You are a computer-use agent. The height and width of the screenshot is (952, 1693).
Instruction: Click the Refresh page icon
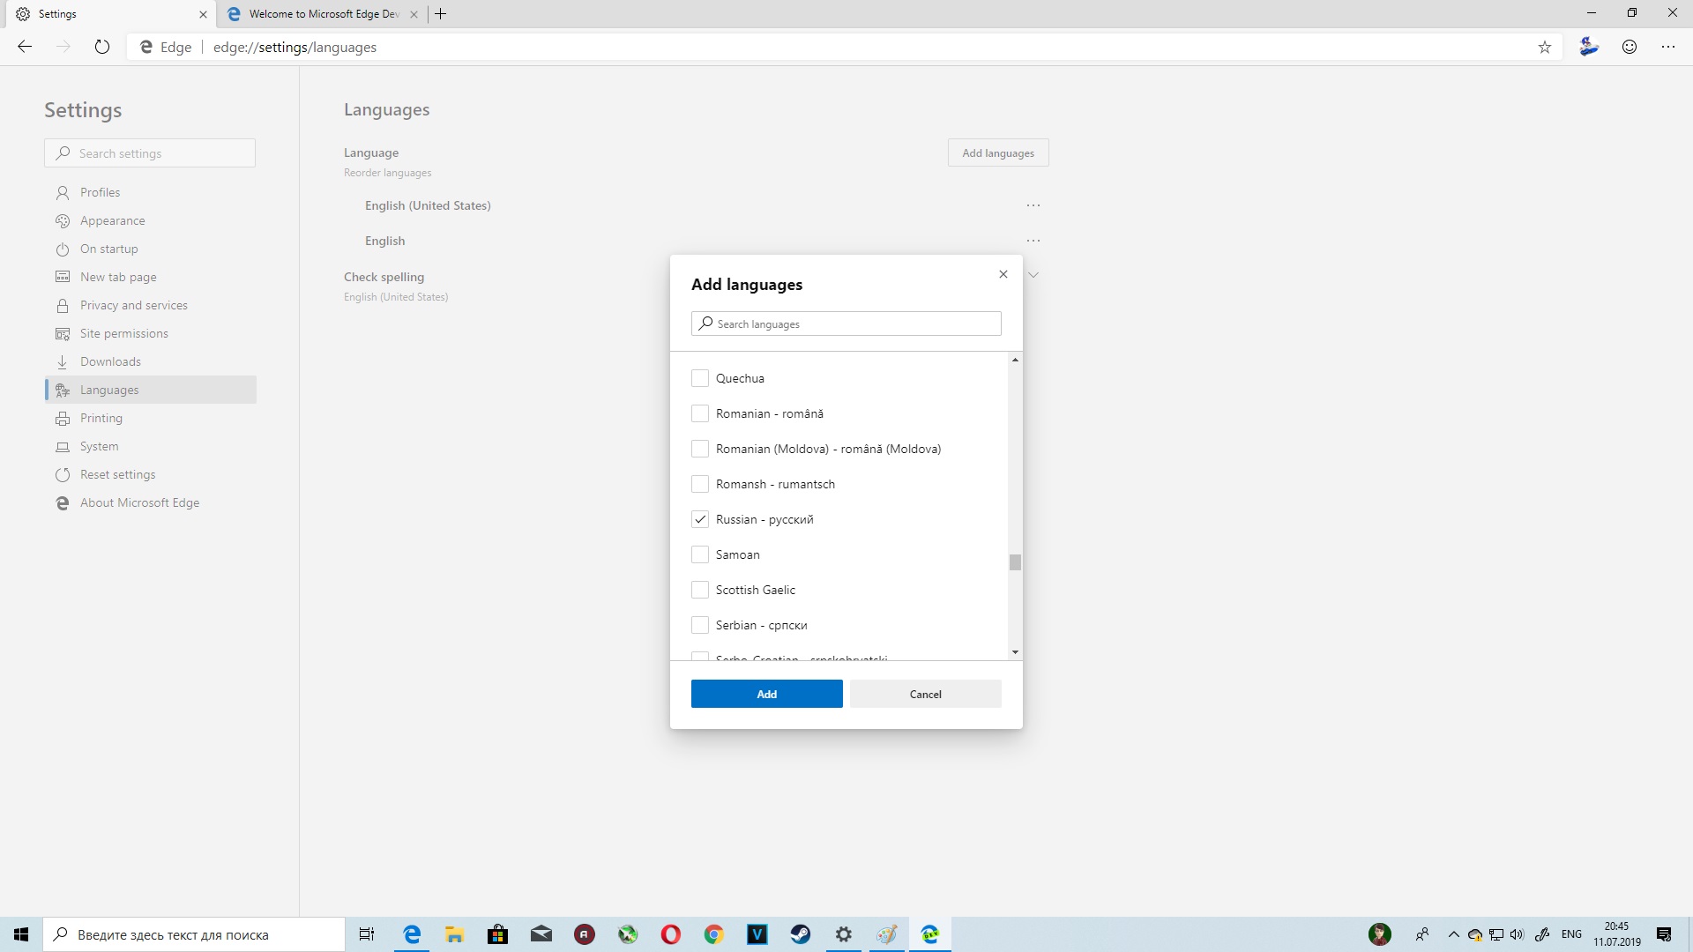102,47
